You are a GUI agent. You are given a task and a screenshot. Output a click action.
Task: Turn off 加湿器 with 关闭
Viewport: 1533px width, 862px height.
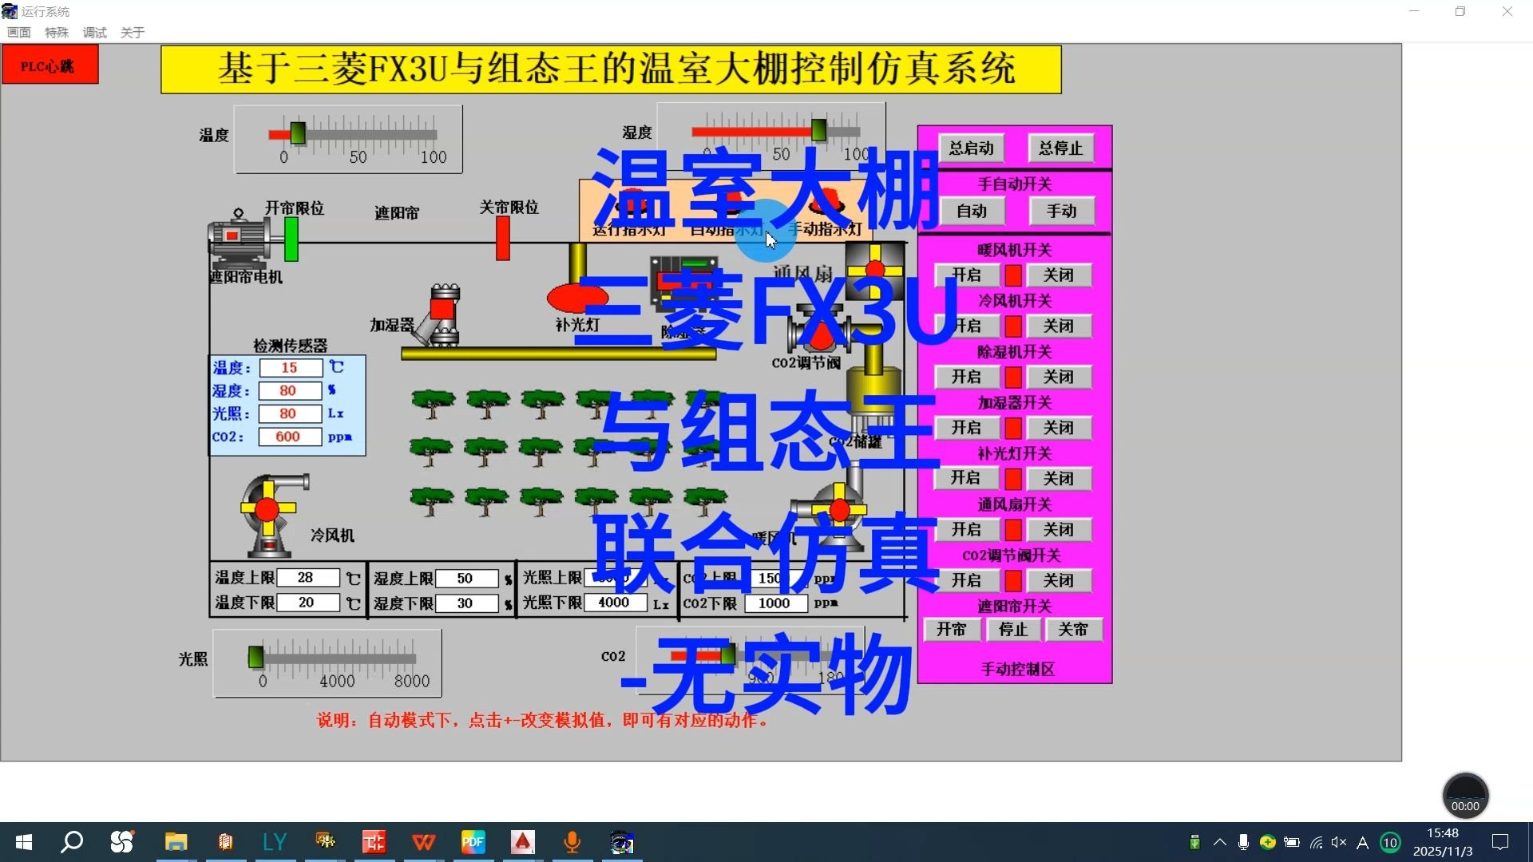coord(1058,428)
